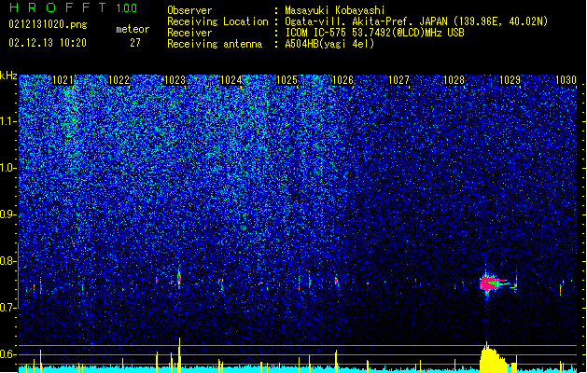Click observer name Masayuki Kobayashi
587x373 pixels.
335,10
